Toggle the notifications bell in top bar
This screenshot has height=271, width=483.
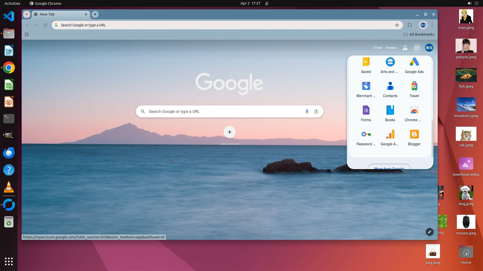[x=267, y=4]
